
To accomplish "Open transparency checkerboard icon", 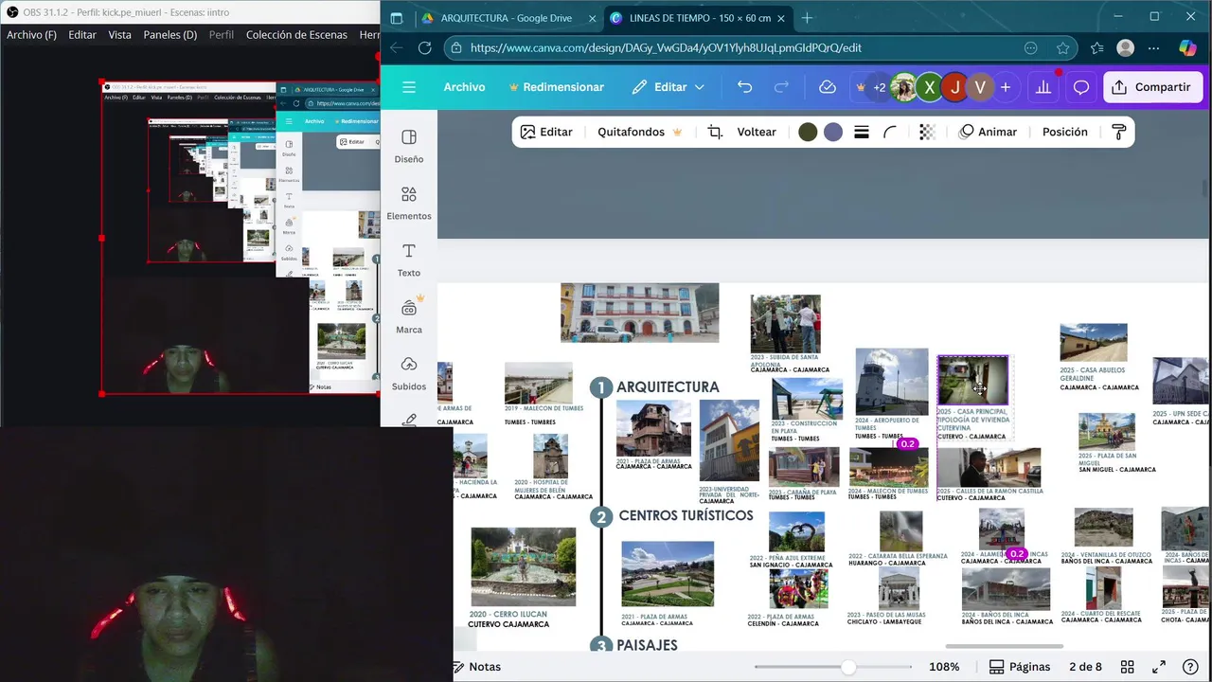I will (927, 133).
